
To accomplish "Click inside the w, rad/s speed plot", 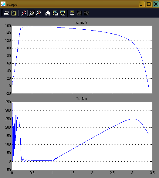I will coord(82,60).
